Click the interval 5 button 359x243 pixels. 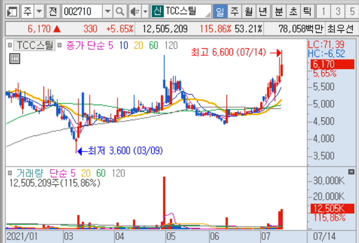(352, 11)
